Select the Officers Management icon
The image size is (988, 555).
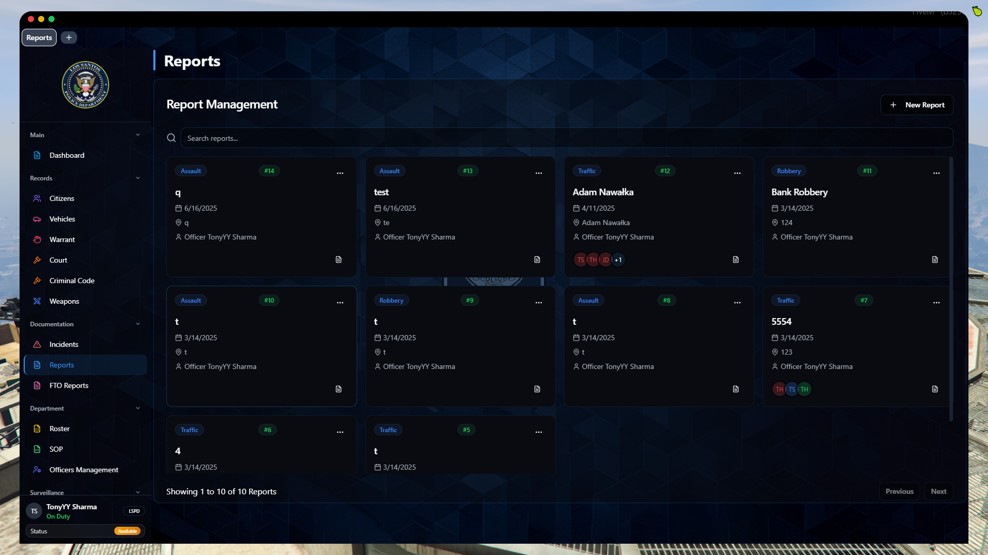pyautogui.click(x=37, y=470)
